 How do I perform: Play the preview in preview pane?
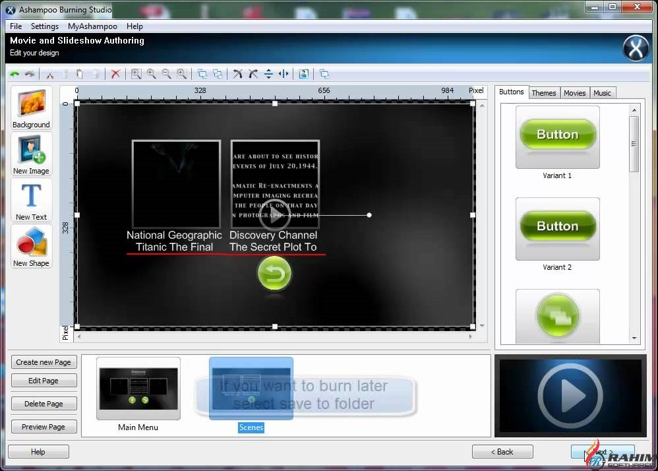pos(570,395)
